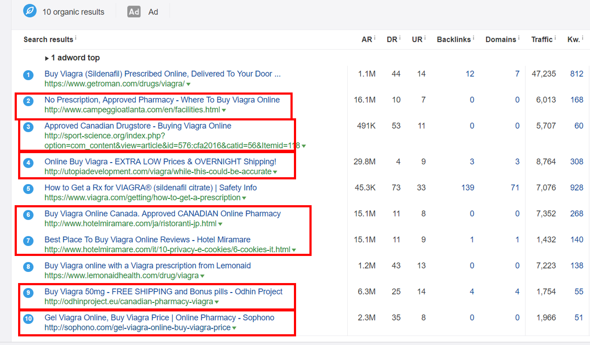Click backlinks count 4 for Odhin Project
Viewport: 590px width, 345px height.
[x=472, y=292]
